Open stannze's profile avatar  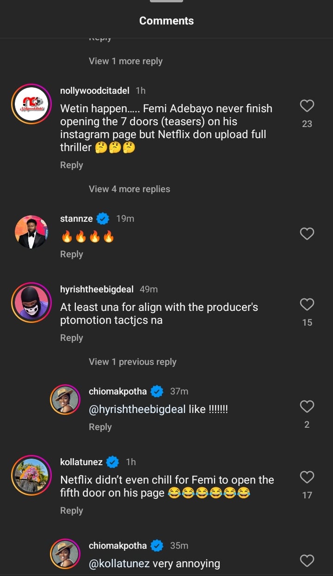click(31, 232)
